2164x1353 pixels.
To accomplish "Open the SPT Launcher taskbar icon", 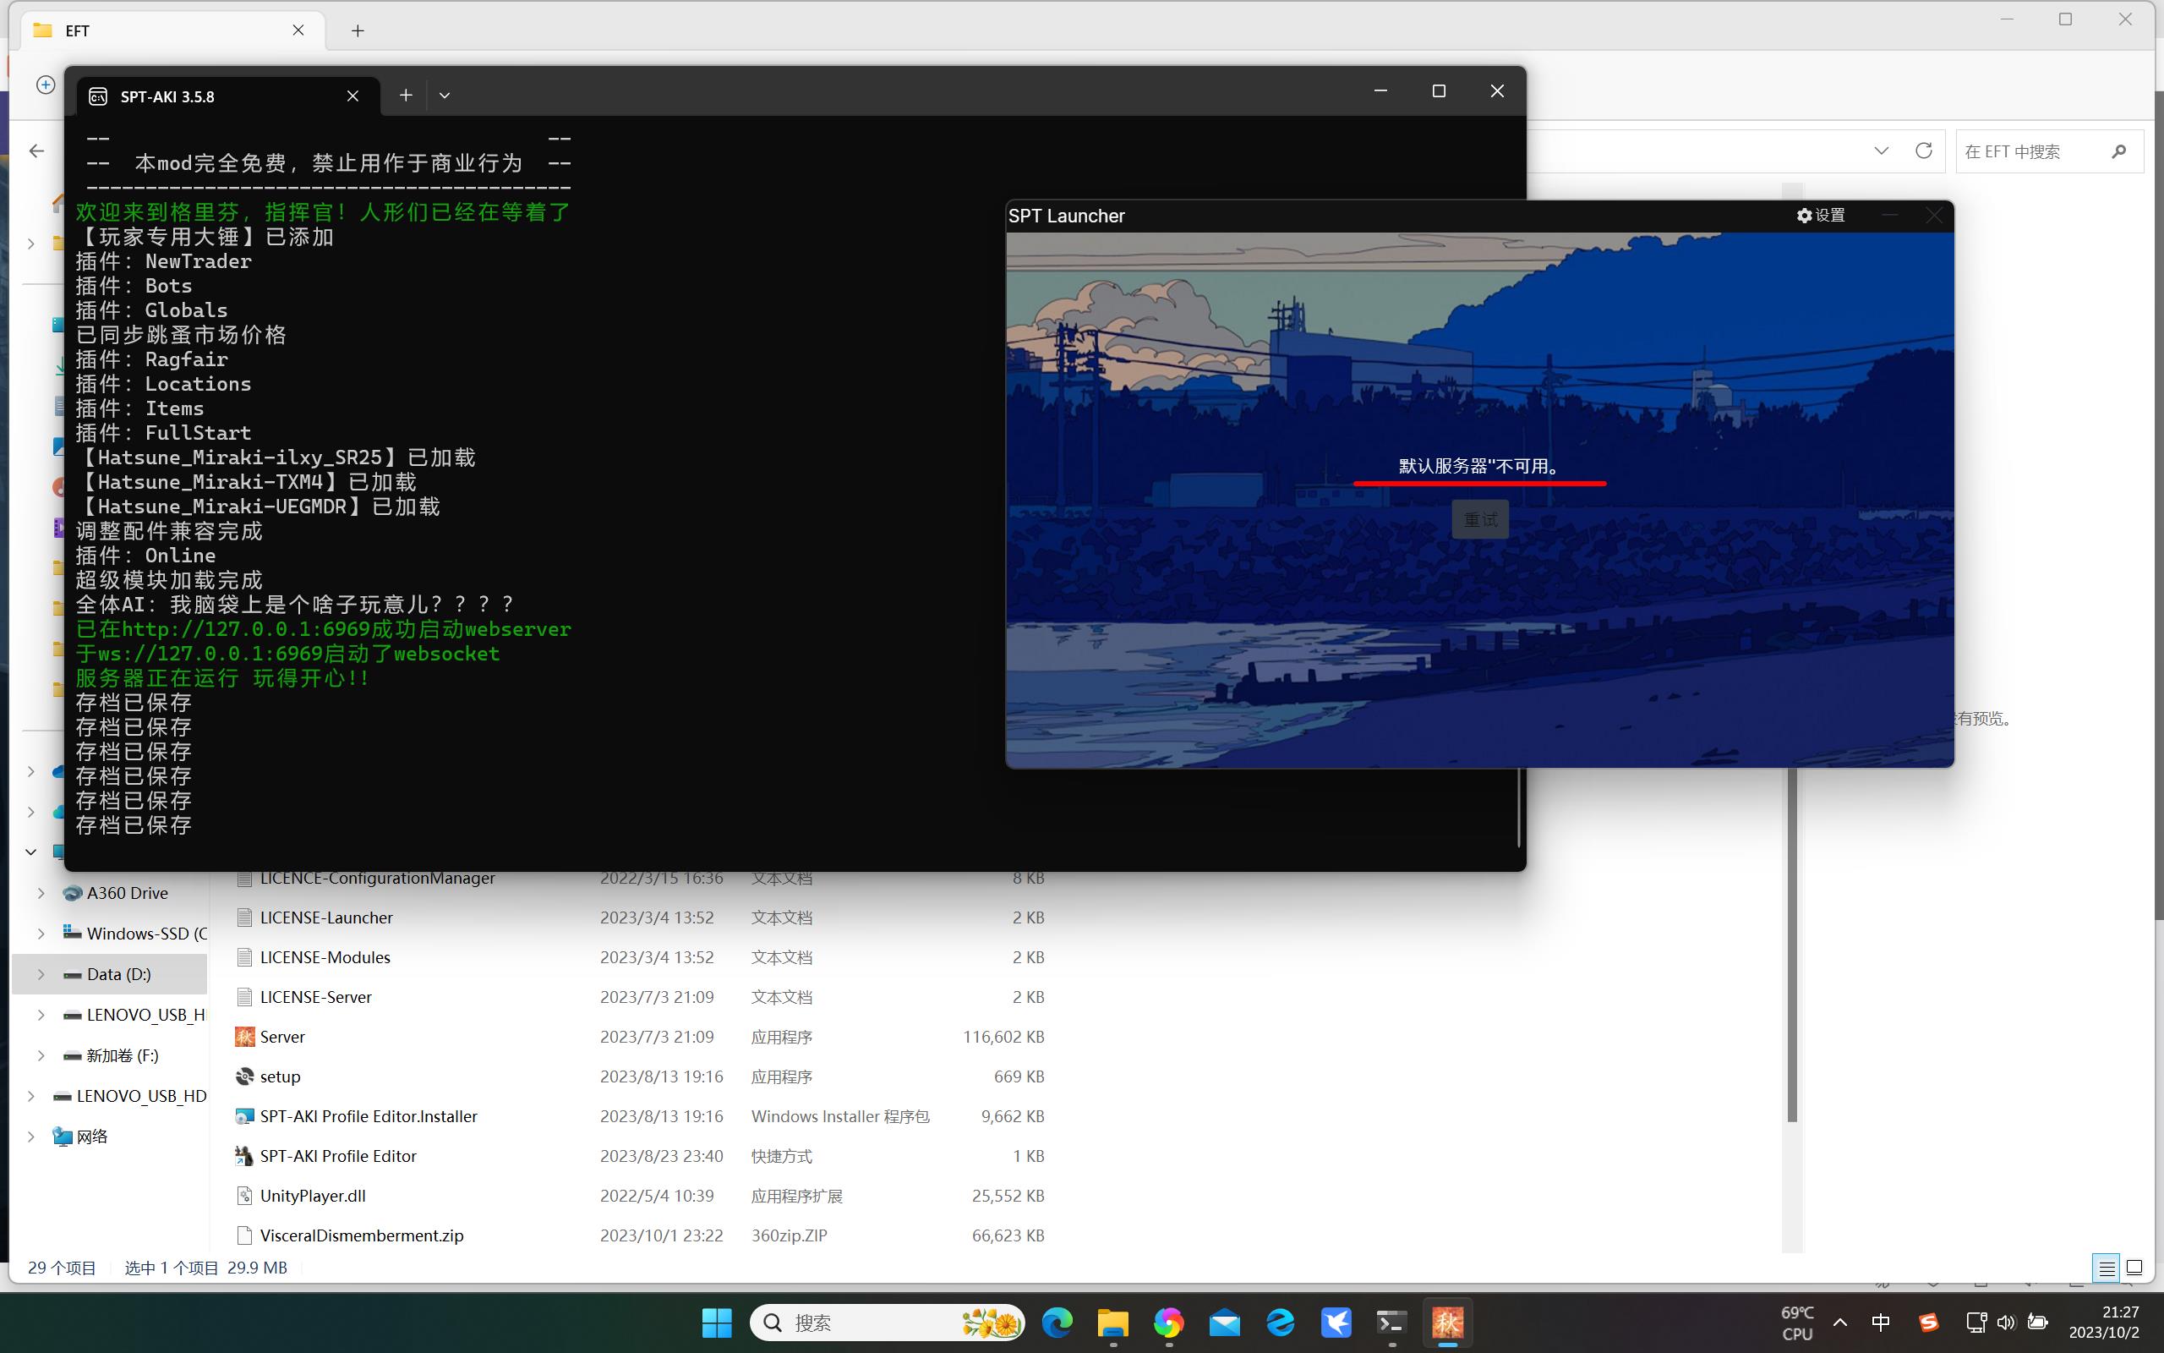I will click(1448, 1323).
